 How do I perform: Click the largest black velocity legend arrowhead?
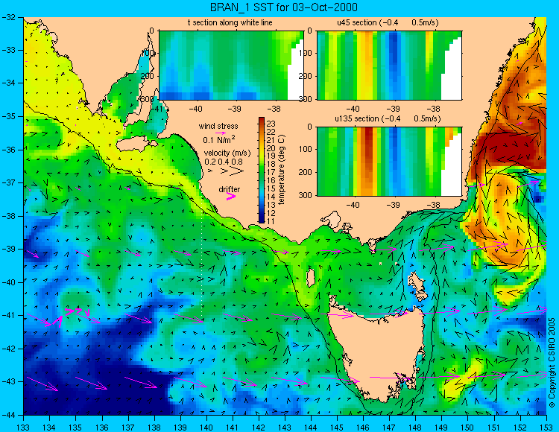236,171
